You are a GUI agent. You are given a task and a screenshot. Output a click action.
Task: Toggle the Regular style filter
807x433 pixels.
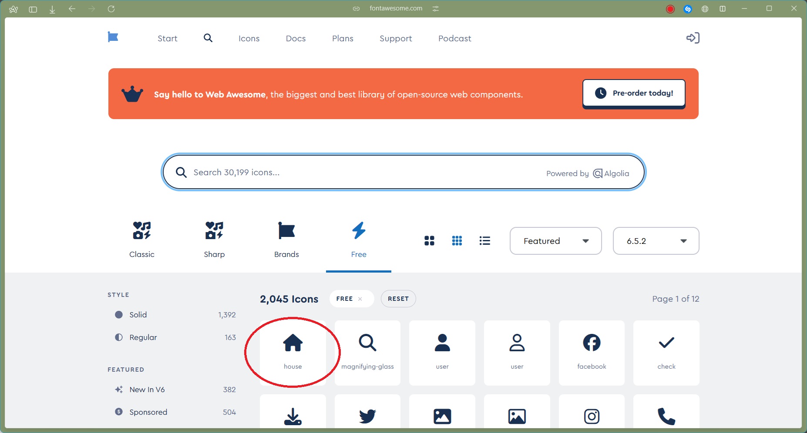(143, 337)
